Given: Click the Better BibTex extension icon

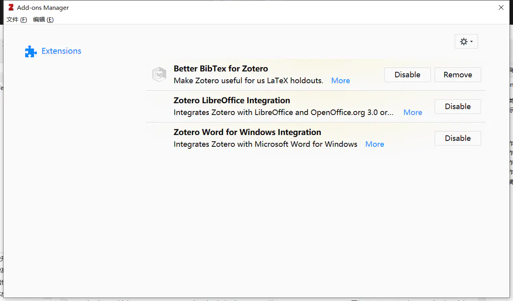Looking at the screenshot, I should coord(159,75).
